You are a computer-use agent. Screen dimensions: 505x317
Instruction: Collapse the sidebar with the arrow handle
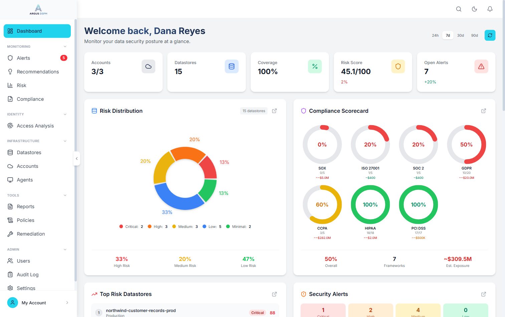click(x=76, y=158)
